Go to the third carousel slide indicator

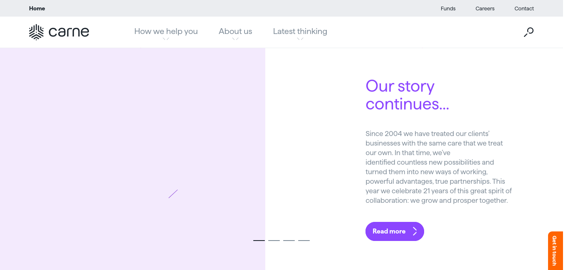tap(289, 241)
